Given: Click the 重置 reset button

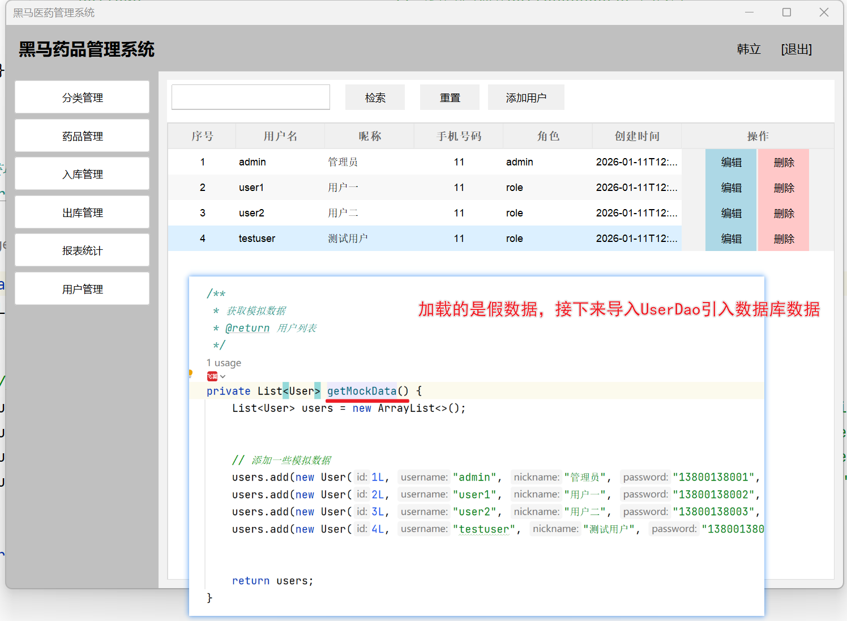Looking at the screenshot, I should pyautogui.click(x=450, y=97).
